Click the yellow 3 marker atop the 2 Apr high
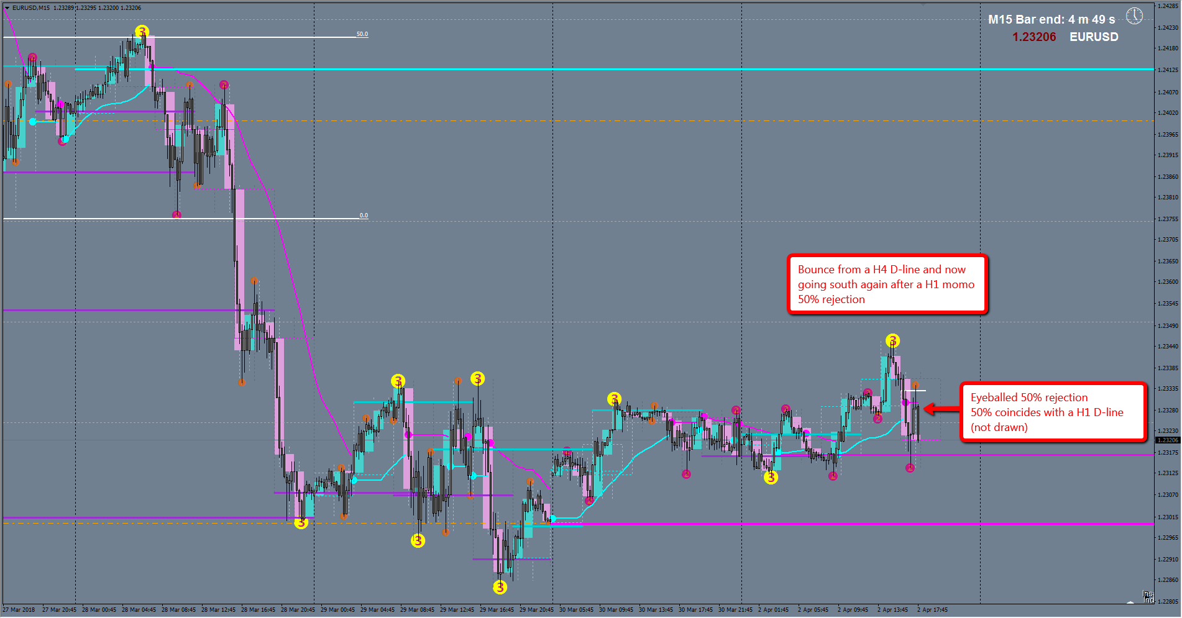1182x618 pixels. [892, 340]
